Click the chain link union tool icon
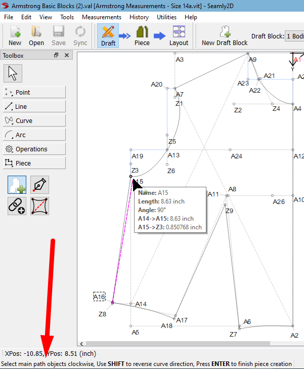This screenshot has width=304, height=369. point(17,206)
